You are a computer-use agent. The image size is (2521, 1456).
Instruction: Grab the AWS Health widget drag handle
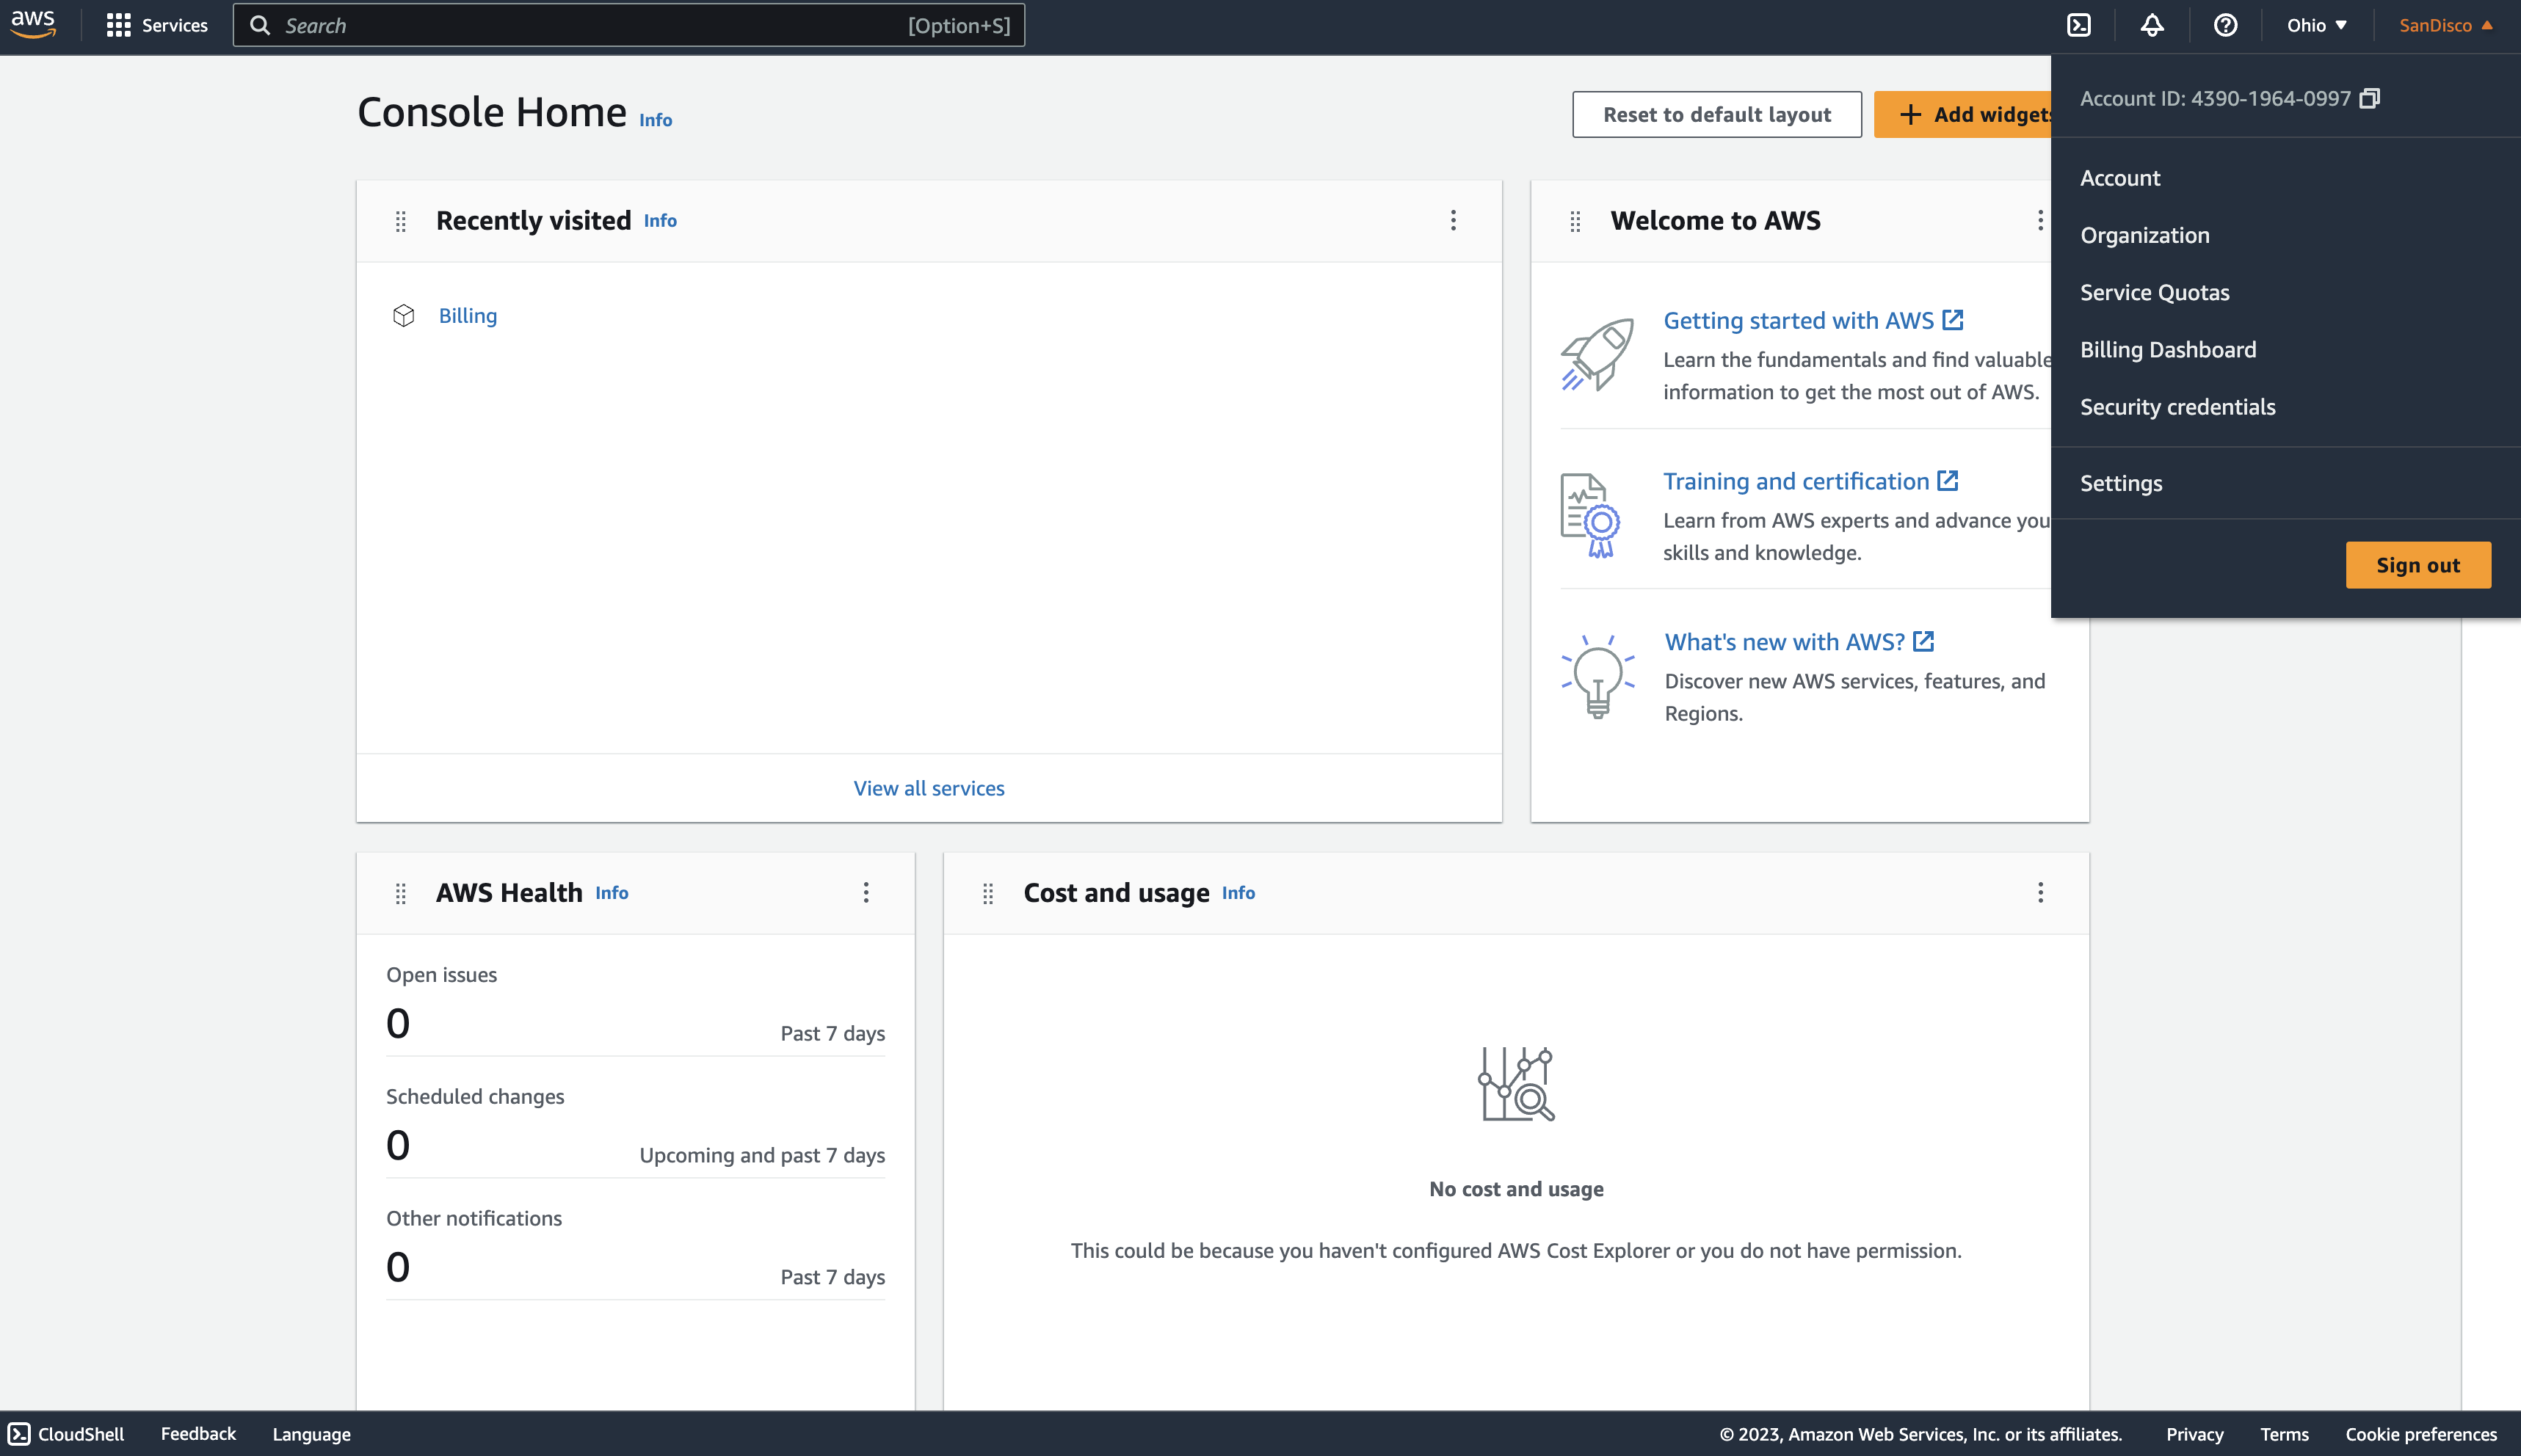tap(400, 893)
